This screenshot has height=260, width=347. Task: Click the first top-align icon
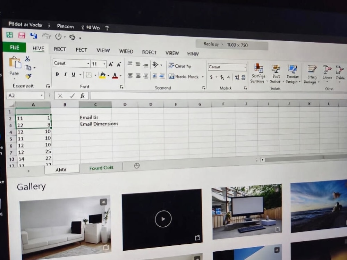pyautogui.click(x=130, y=64)
